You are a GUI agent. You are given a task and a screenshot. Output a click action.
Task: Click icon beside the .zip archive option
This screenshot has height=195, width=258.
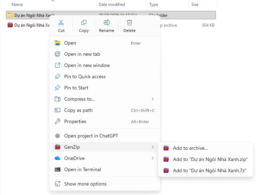click(166, 159)
